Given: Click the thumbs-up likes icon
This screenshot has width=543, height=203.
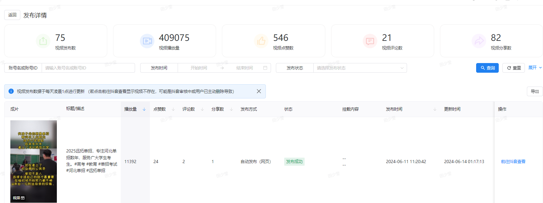Looking at the screenshot, I should coord(261,41).
